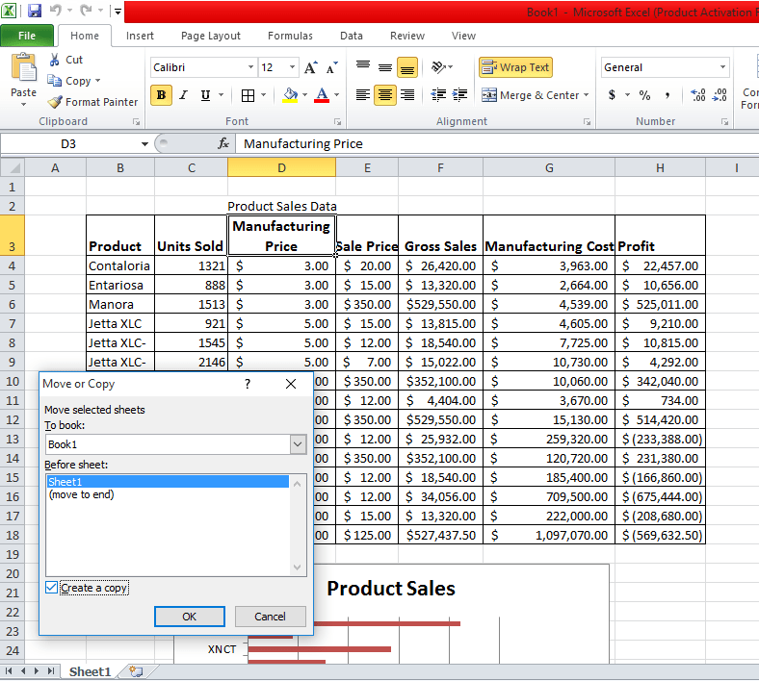Select the Sheet1 worksheet tab
The image size is (759, 681).
90,671
